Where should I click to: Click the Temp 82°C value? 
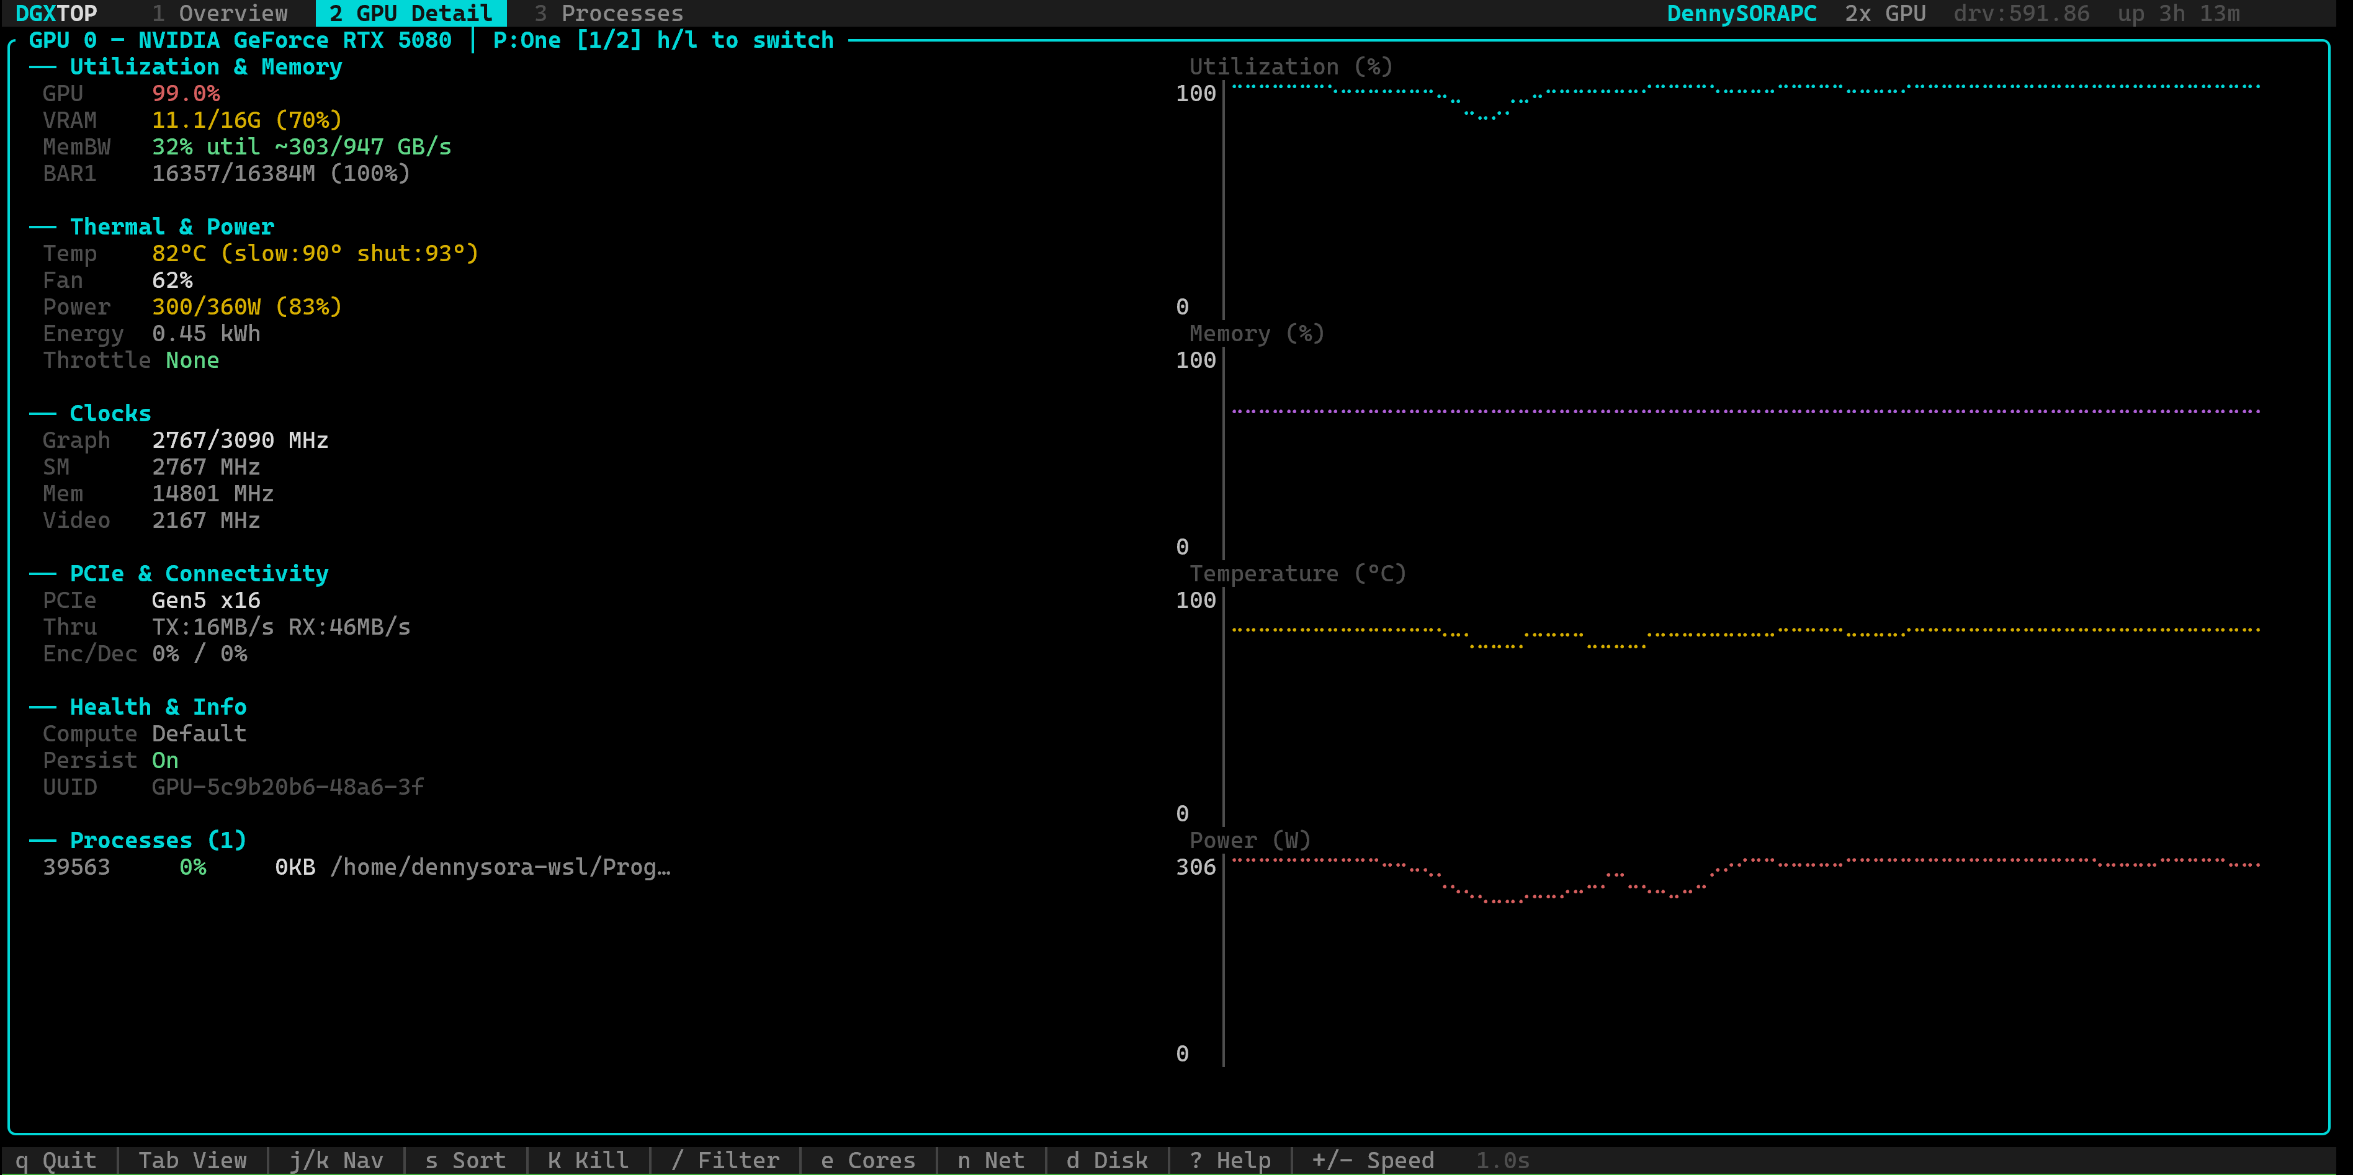point(315,253)
